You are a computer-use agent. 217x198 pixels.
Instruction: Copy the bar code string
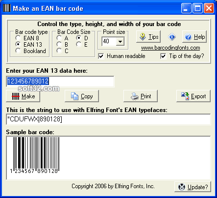[82, 96]
